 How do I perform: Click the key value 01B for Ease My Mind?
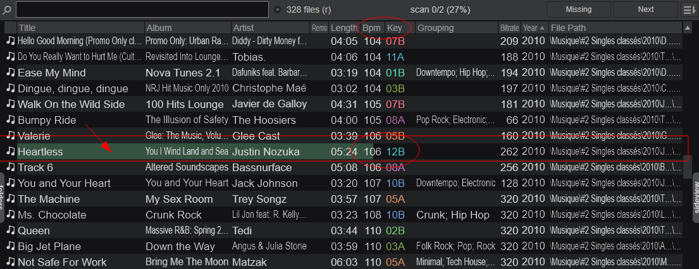(395, 73)
